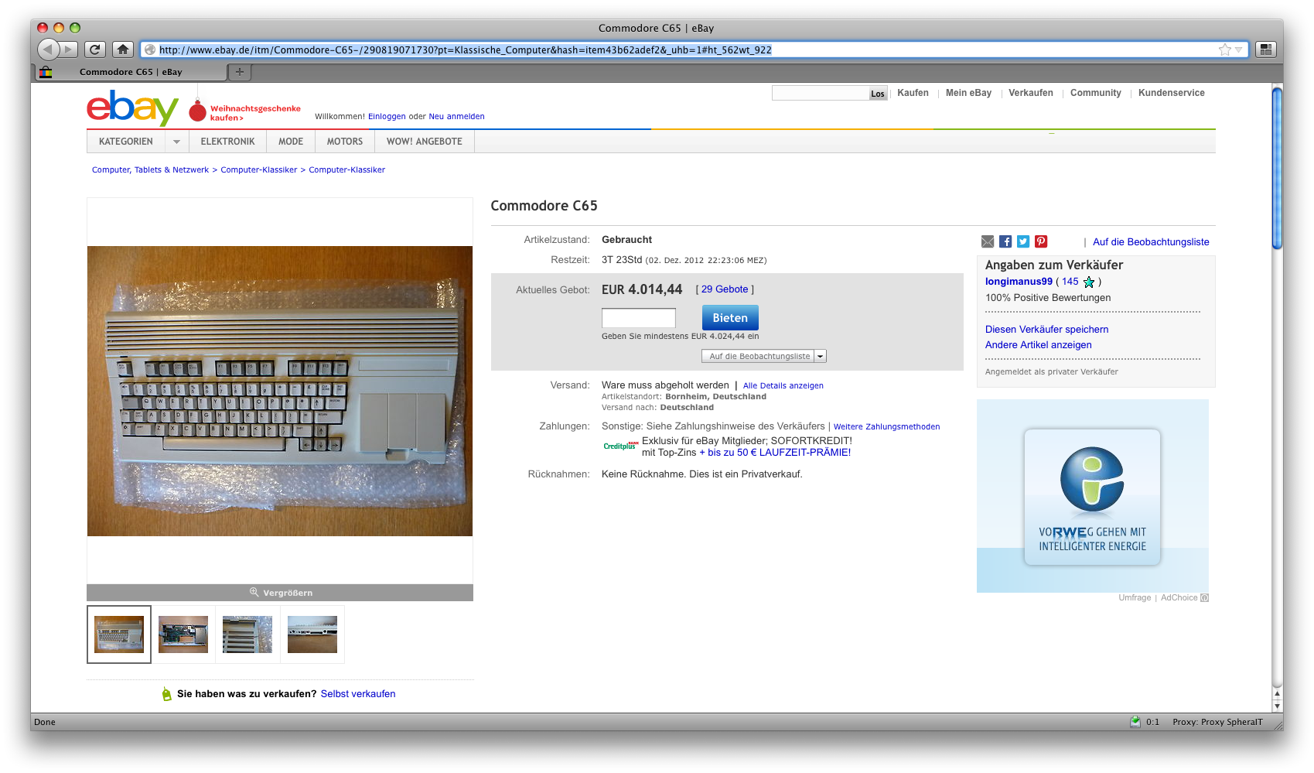
Task: Click the Selbst verkaufen link
Action: coord(358,694)
